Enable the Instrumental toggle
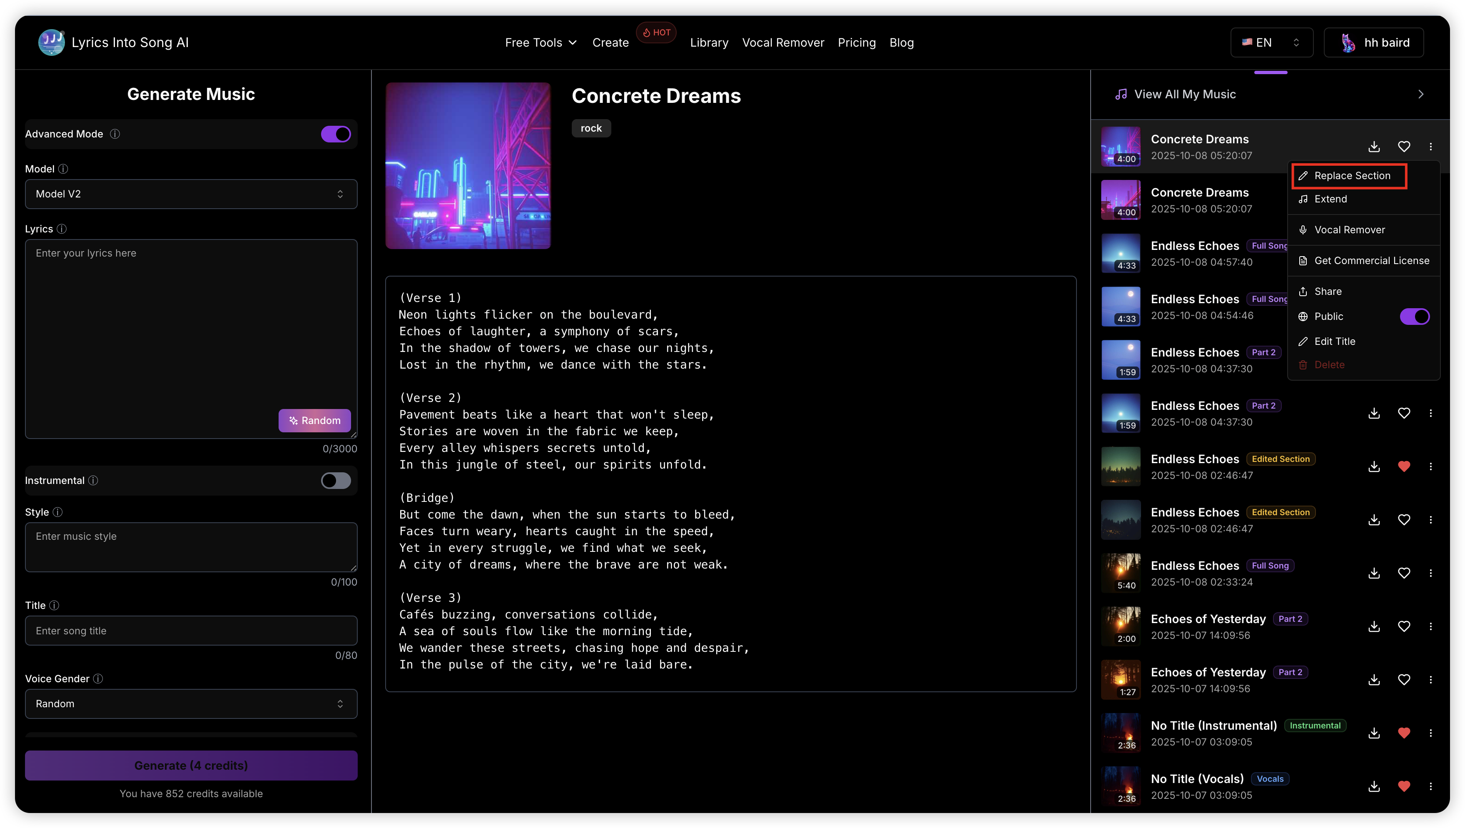1465x828 pixels. pos(336,481)
